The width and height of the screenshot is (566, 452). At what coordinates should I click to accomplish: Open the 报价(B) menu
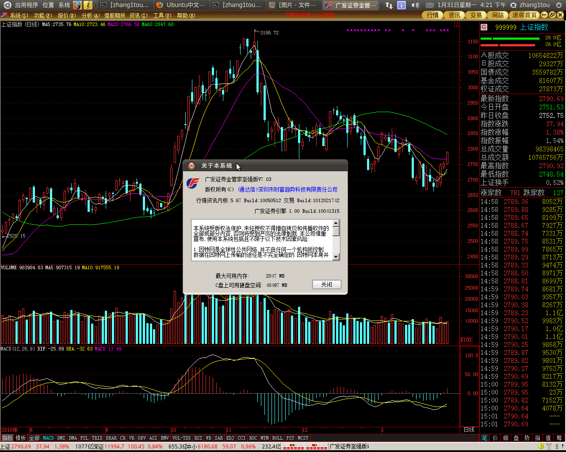(x=67, y=15)
